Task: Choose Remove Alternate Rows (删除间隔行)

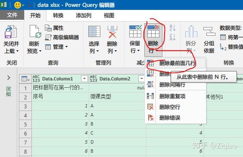Action: pyautogui.click(x=175, y=85)
